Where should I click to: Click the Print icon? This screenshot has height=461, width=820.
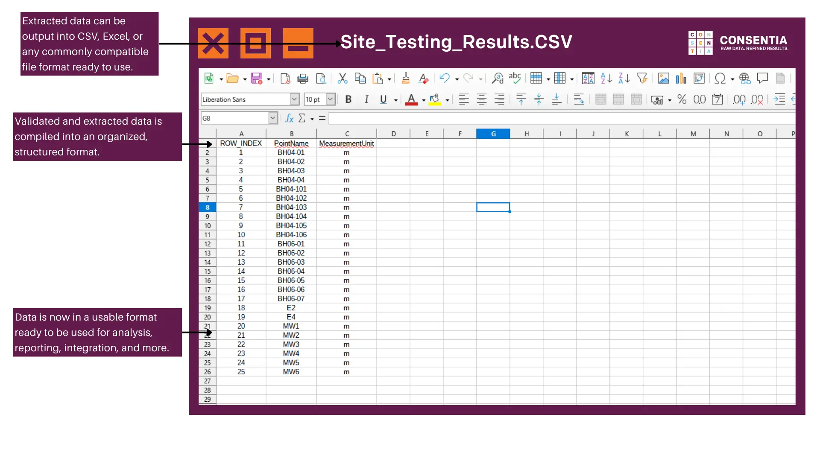303,79
